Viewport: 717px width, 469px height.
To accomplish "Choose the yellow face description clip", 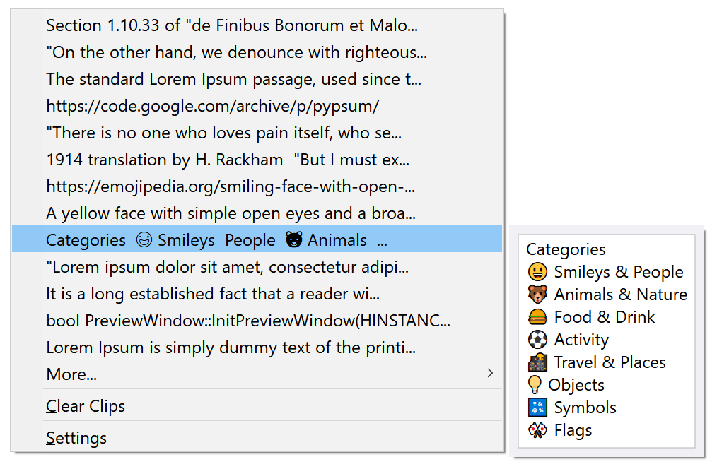I will 257,213.
